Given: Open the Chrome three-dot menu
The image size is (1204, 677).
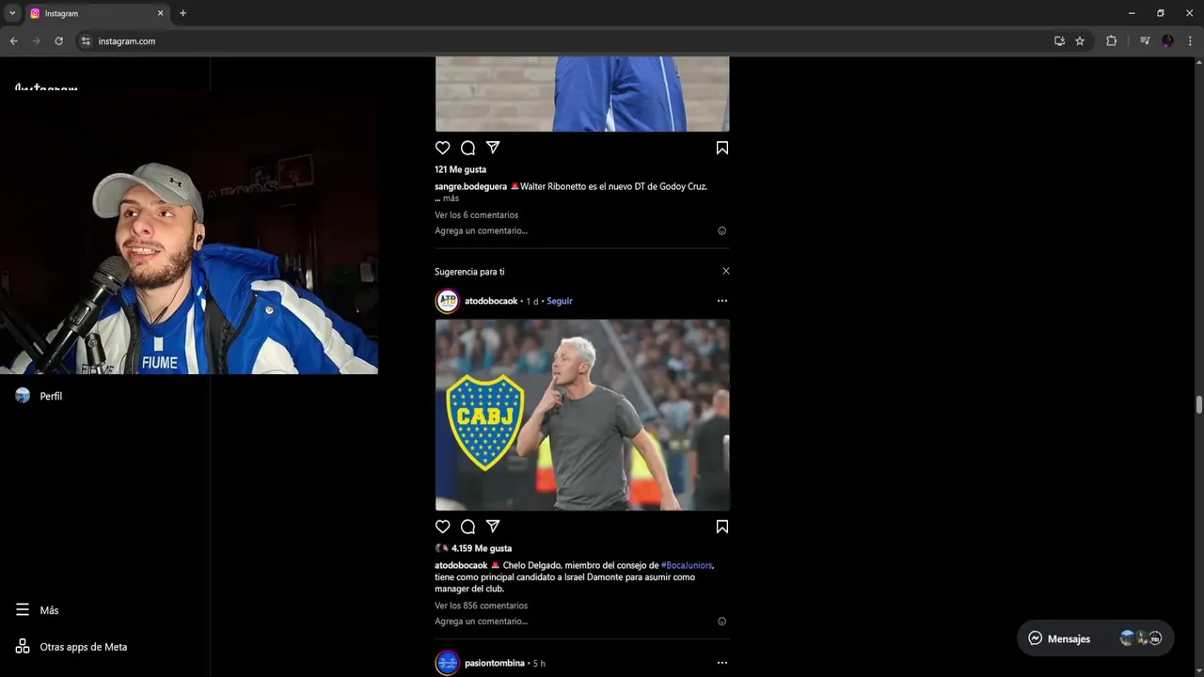Looking at the screenshot, I should (x=1190, y=41).
